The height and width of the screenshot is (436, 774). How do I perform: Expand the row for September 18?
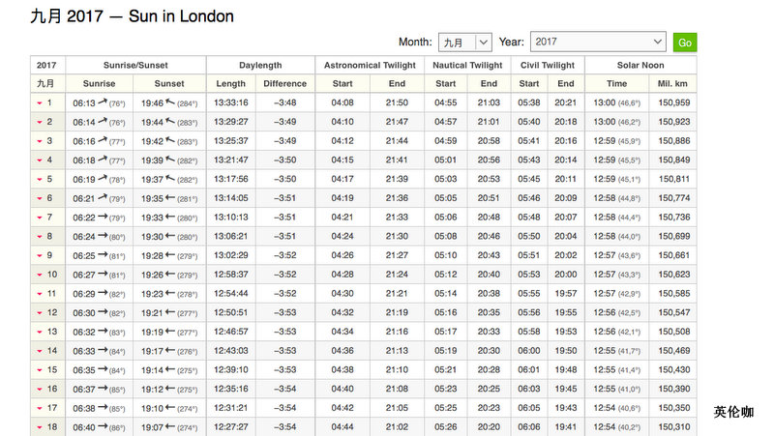40,428
